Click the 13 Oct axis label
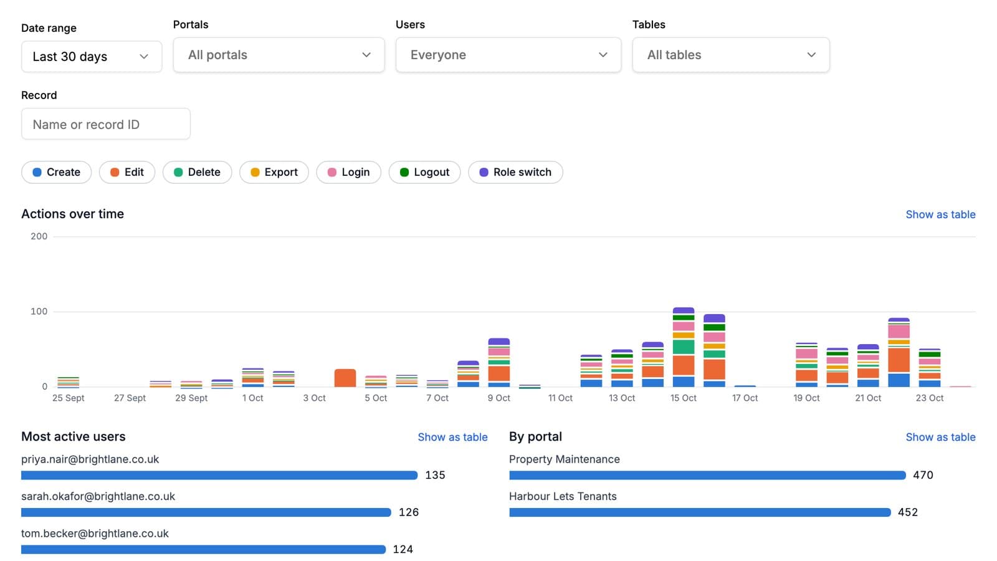Viewport: 997px width, 561px height. pyautogui.click(x=622, y=398)
